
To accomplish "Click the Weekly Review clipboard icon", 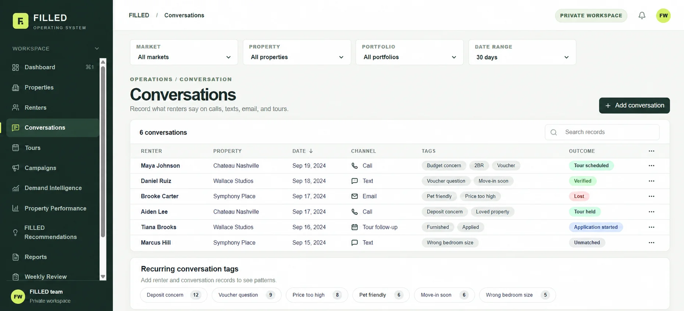I will [15, 277].
